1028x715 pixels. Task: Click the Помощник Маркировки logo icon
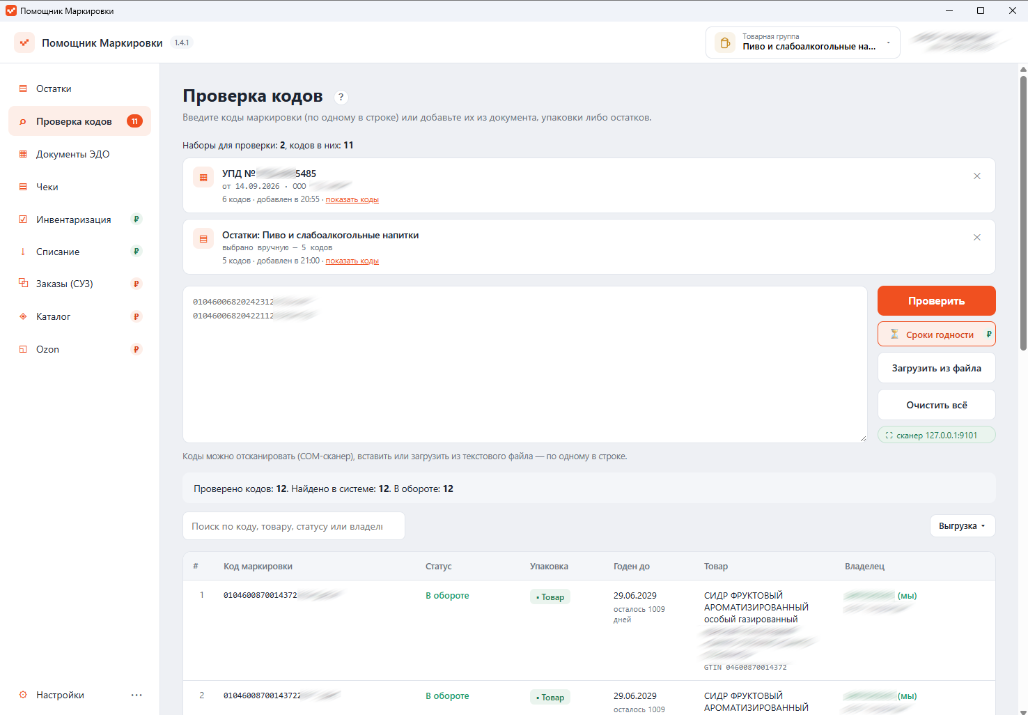(24, 43)
